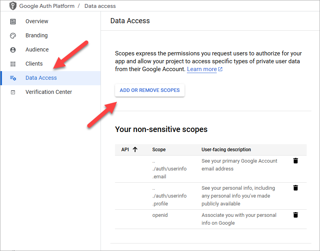
Task: Sort by API using the up arrow
Action: (135, 150)
